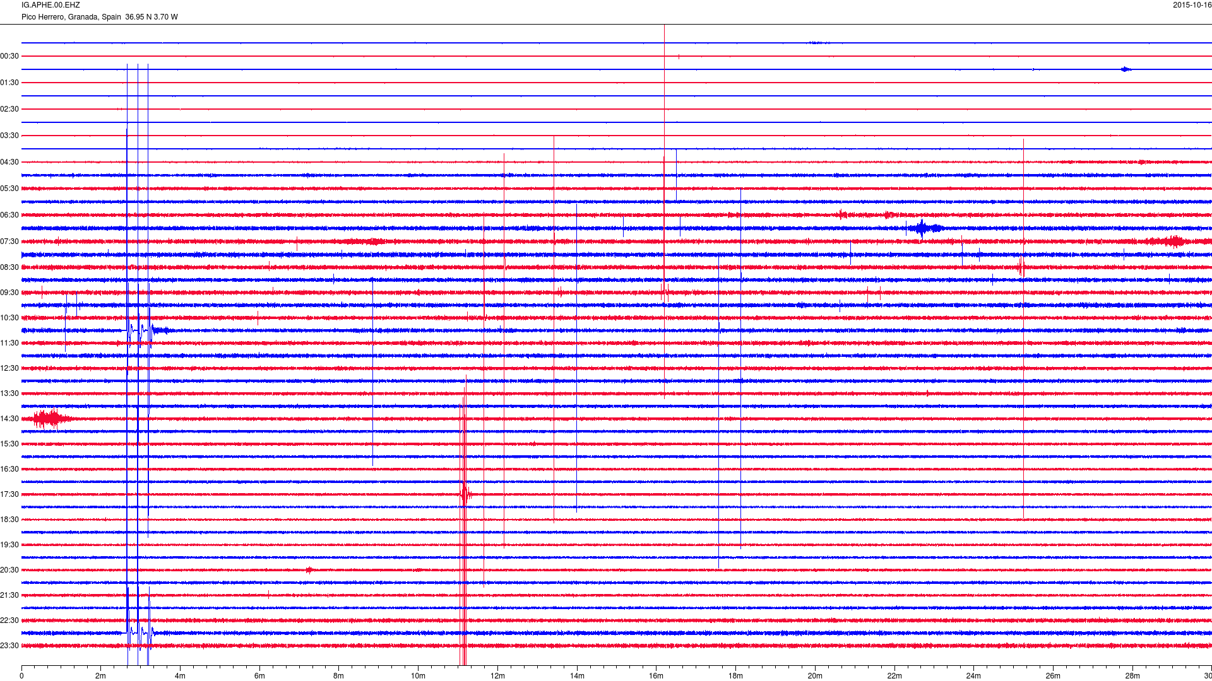This screenshot has height=681, width=1212.
Task: Click the 6m tick on the time axis
Action: click(259, 676)
